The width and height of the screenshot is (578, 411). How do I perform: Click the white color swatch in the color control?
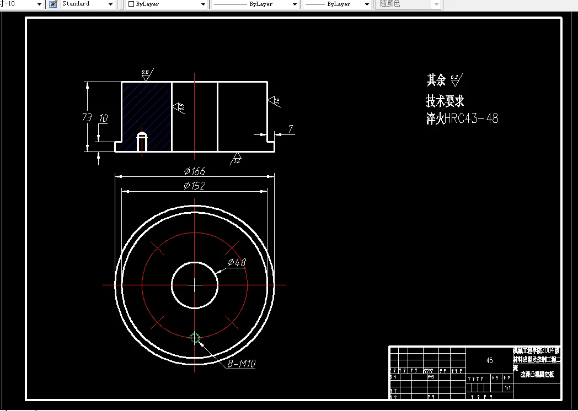pyautogui.click(x=131, y=4)
